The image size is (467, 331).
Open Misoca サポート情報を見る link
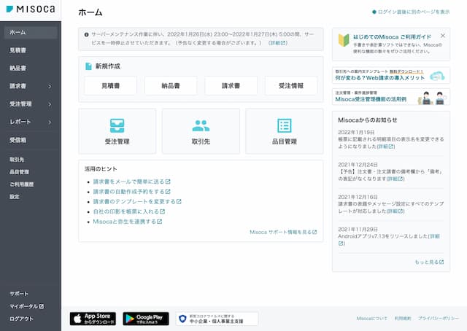coord(283,232)
